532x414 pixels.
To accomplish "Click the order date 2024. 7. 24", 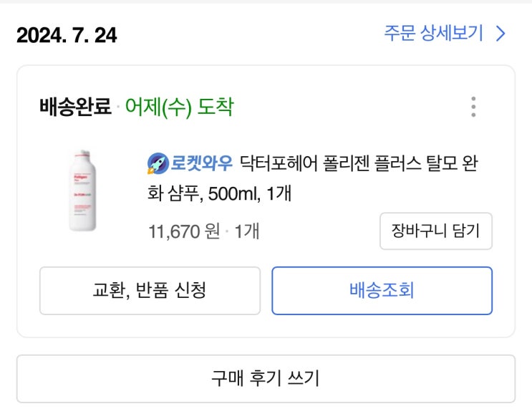I will point(67,34).
